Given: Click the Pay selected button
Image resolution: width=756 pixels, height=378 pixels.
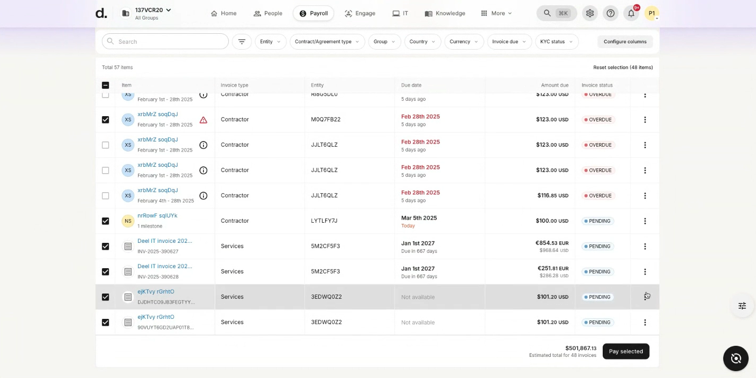Looking at the screenshot, I should click(x=626, y=352).
